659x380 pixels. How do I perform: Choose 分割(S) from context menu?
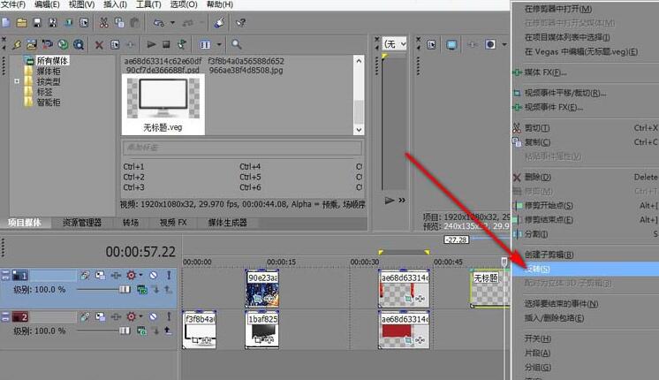536,234
